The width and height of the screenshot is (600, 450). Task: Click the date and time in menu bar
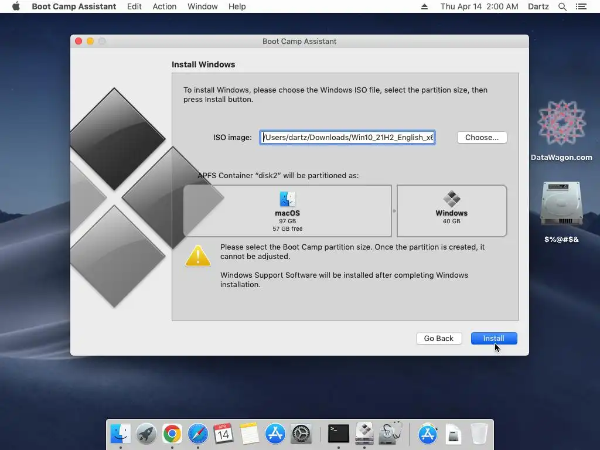pyautogui.click(x=479, y=6)
